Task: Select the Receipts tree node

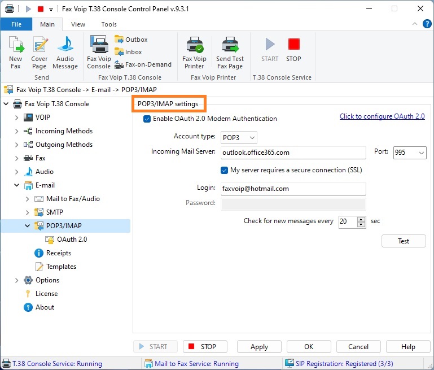Action: point(58,253)
